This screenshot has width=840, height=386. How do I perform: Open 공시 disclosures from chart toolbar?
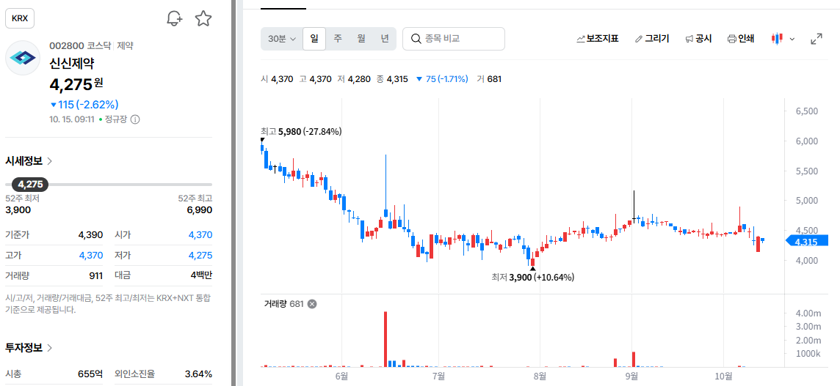pos(698,39)
